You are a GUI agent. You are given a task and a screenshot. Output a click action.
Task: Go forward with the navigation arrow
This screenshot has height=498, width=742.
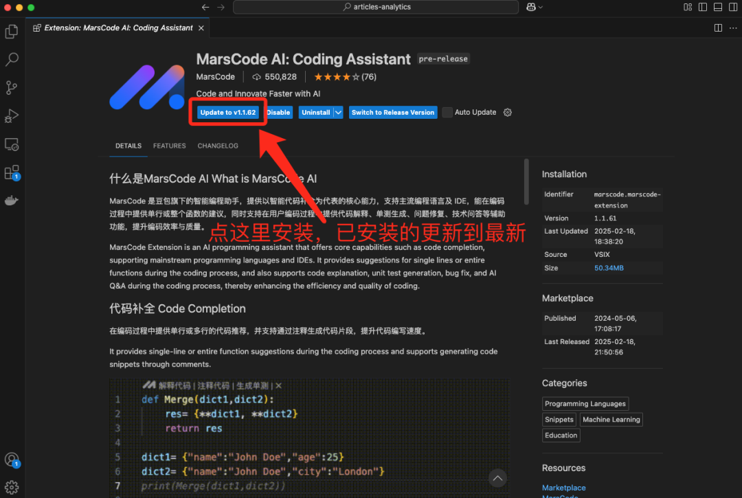(221, 7)
